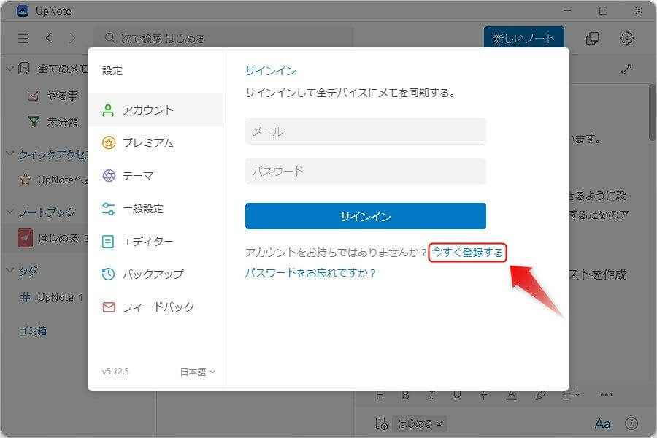Open the バックアップ settings tab
The image size is (657, 438).
(155, 274)
